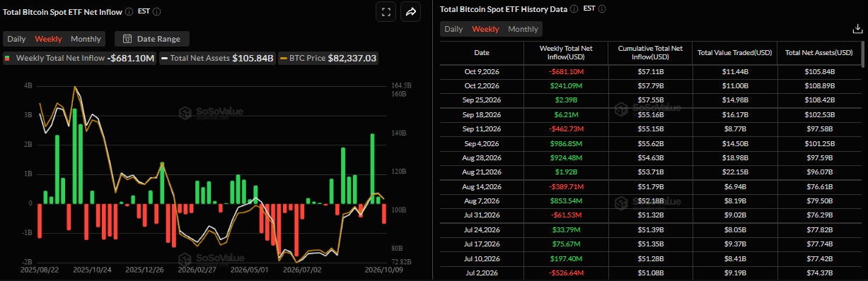
Task: Toggle BTC Price series legend
Action: 329,58
